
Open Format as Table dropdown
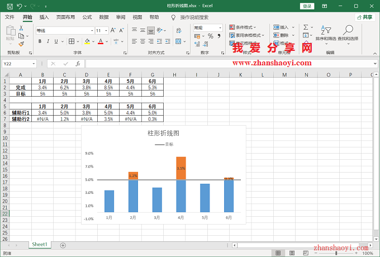(x=246, y=35)
